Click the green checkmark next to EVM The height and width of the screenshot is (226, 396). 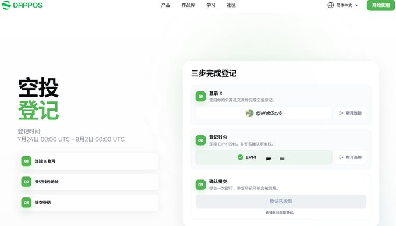coord(240,157)
